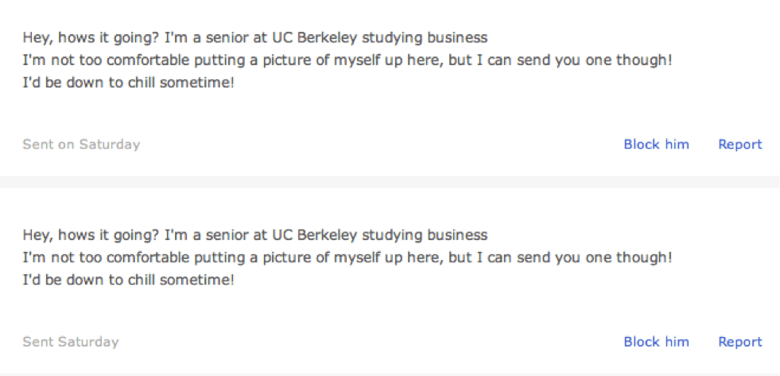
Task: Click "Hey, hows it going?" in upper message
Action: point(91,37)
